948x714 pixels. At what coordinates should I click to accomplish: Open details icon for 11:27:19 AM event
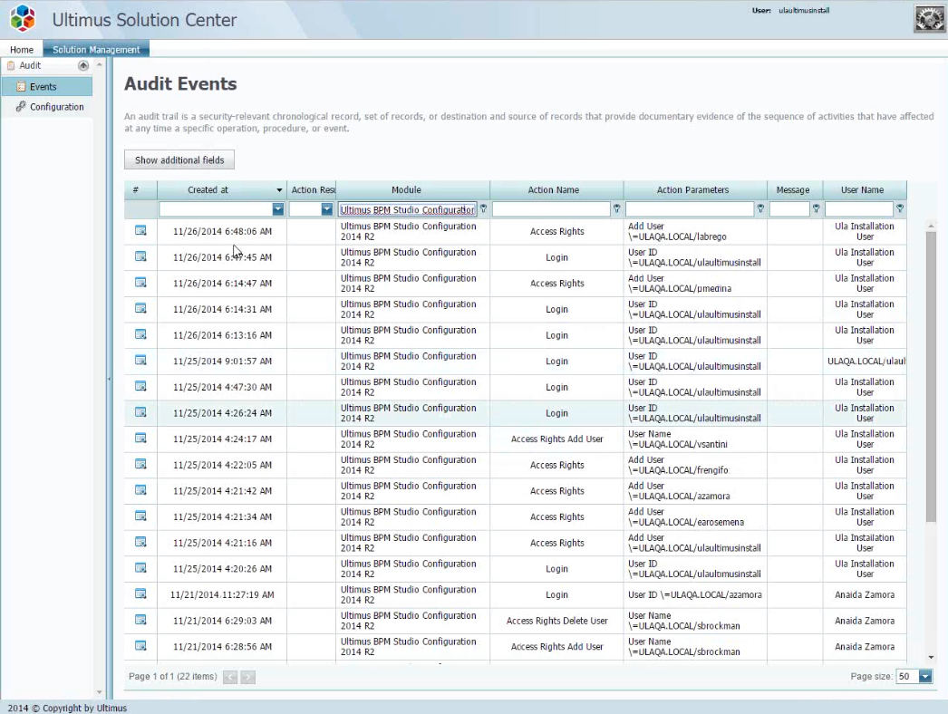pyautogui.click(x=140, y=594)
